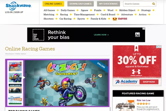Select the Shockwave Unlimited thumbnail
Viewport: 166px width, 111px height.
click(x=15, y=100)
